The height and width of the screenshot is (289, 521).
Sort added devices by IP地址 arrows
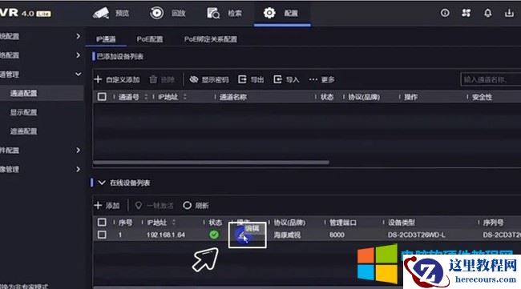tap(184, 97)
